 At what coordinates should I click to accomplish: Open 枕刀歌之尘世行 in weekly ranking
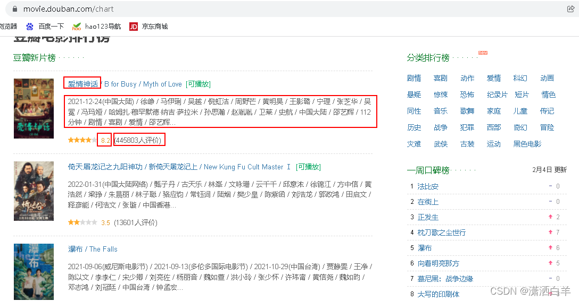442,233
